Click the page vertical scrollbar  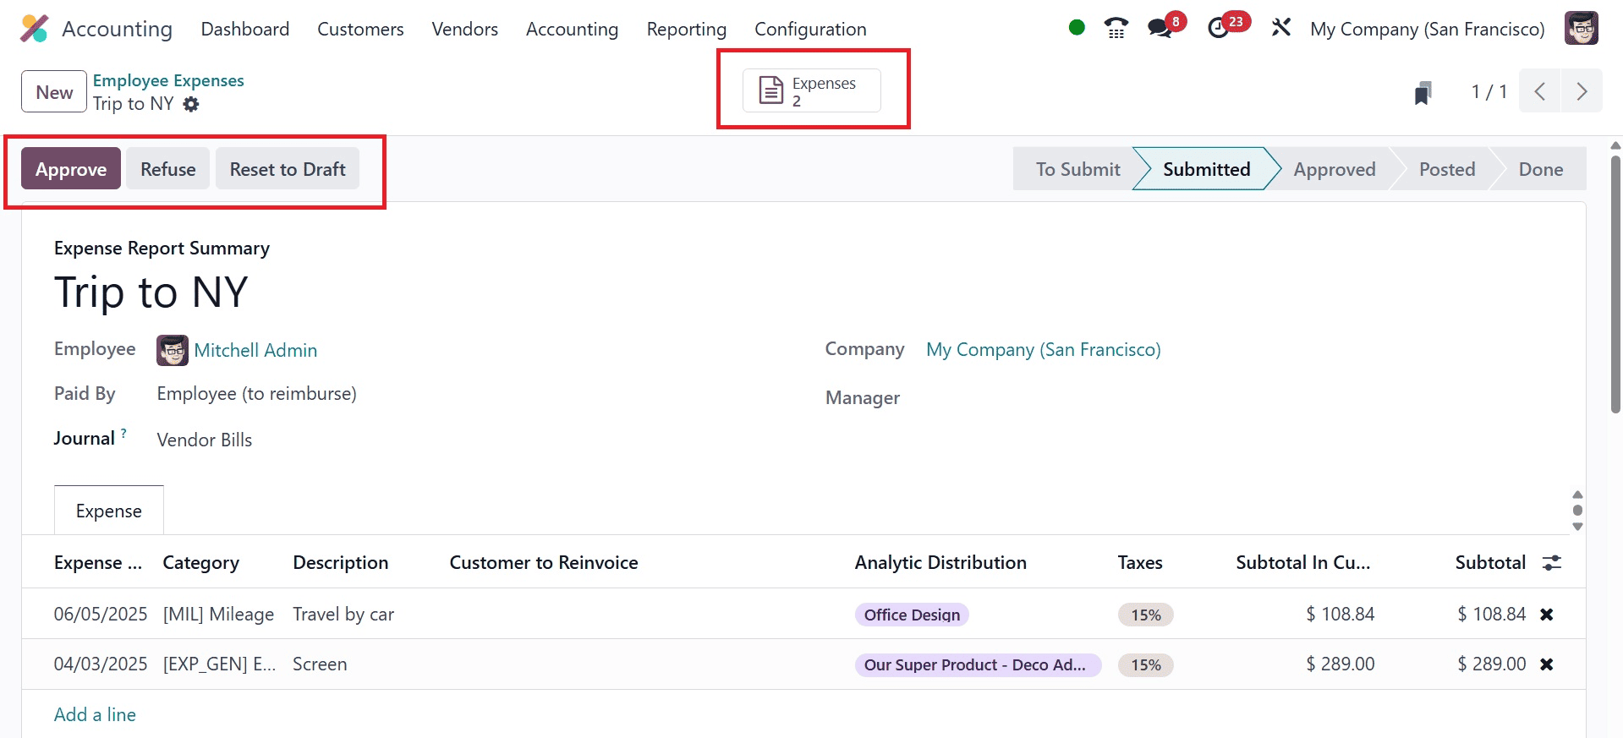(1615, 283)
